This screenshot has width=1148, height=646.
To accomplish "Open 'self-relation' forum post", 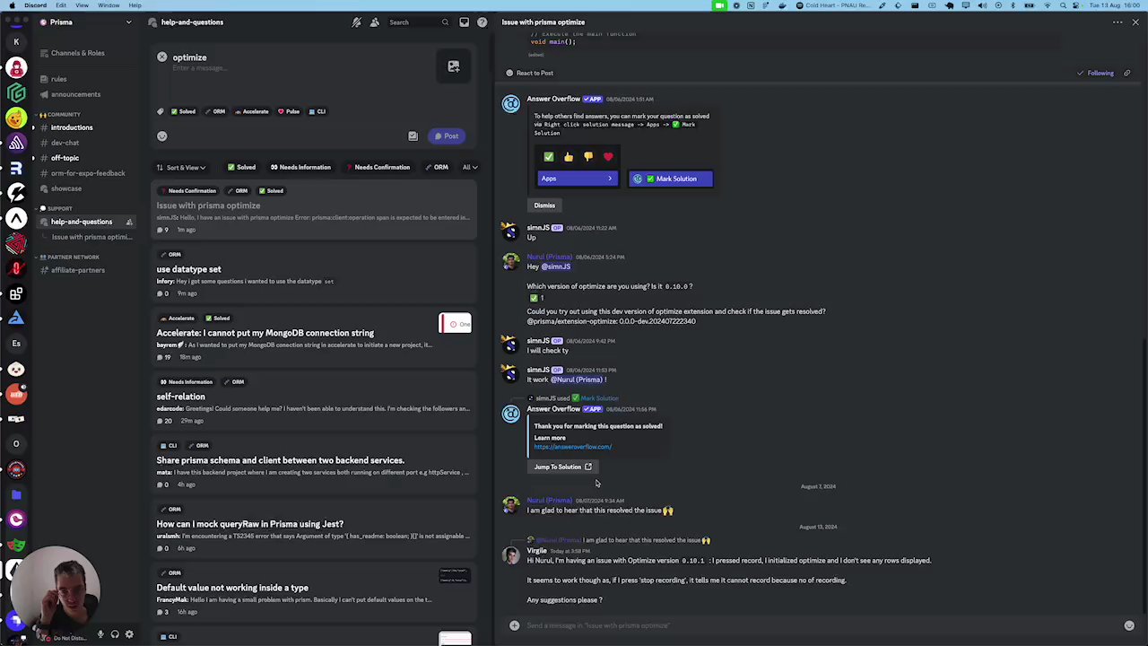I will [313, 400].
